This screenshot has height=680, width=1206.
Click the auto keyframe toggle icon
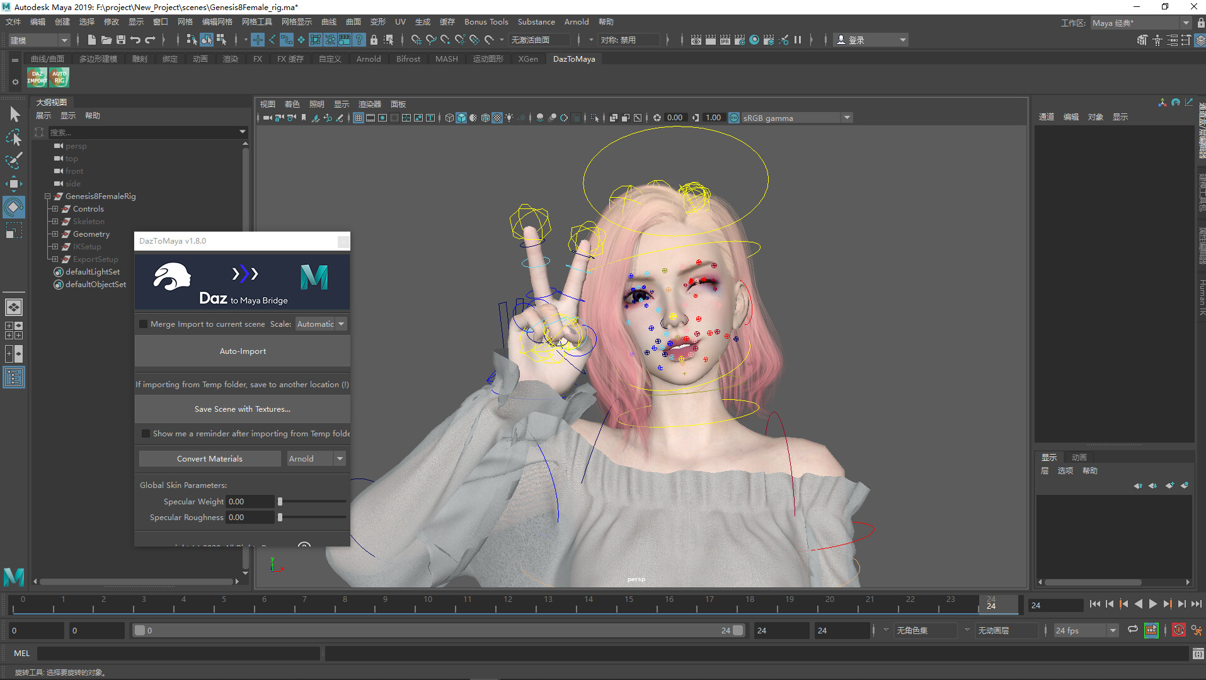tap(1178, 630)
